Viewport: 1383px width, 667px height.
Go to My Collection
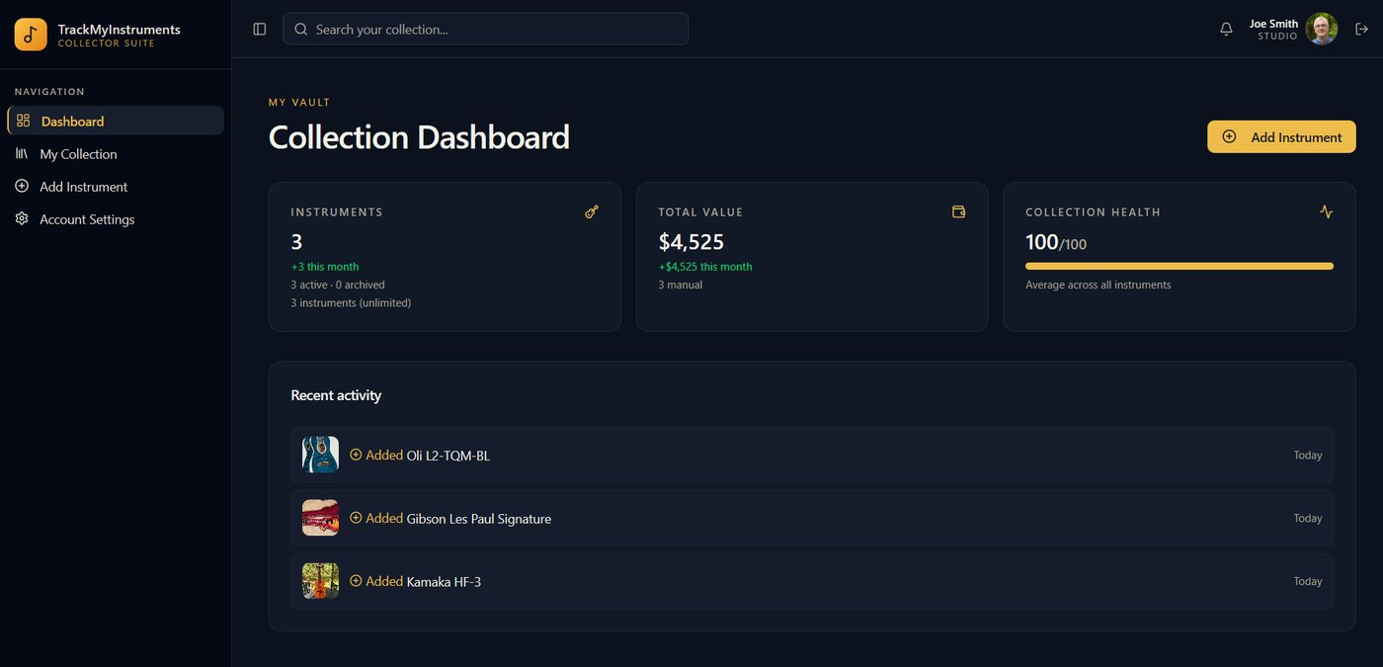pyautogui.click(x=116, y=154)
